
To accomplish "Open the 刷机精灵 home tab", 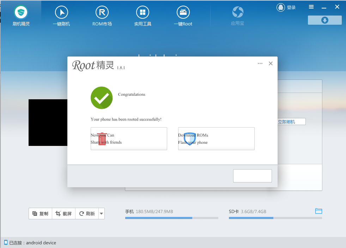I will 21,13.
